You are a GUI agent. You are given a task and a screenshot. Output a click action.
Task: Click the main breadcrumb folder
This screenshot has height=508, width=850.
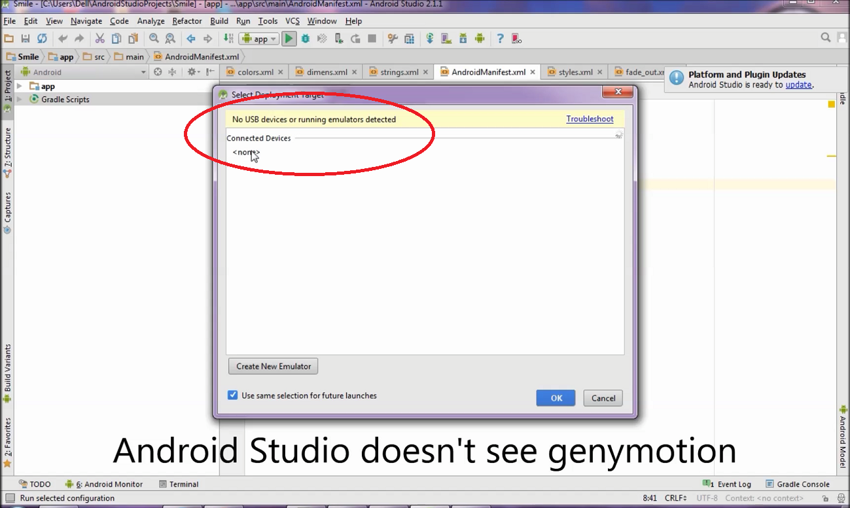click(x=129, y=57)
